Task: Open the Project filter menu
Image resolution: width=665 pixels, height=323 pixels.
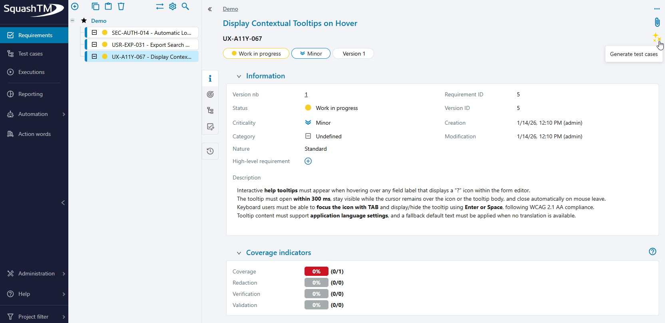Action: pyautogui.click(x=34, y=317)
